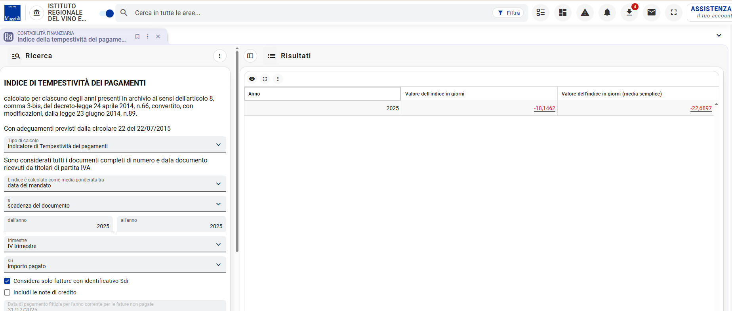
Task: Toggle the side panel layout icon
Action: coord(250,56)
